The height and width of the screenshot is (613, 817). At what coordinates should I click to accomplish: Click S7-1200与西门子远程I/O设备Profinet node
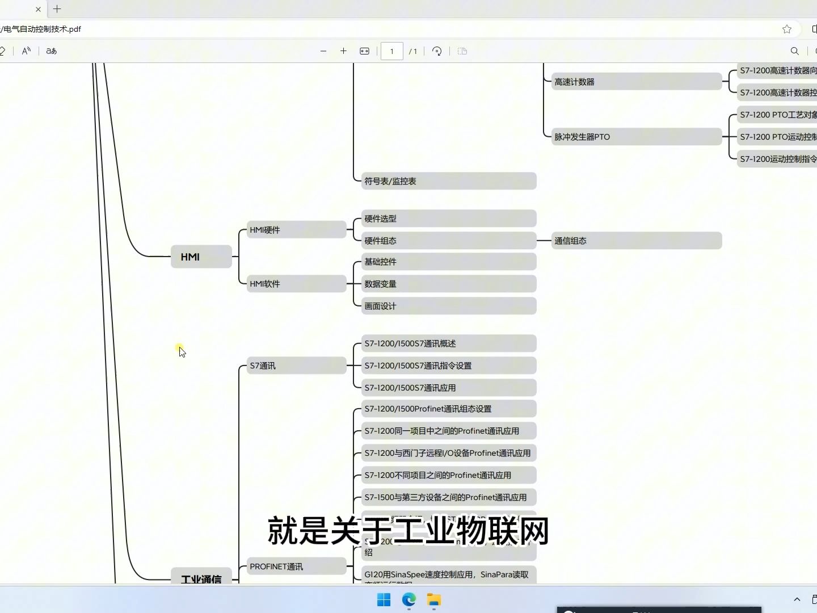[x=449, y=453]
